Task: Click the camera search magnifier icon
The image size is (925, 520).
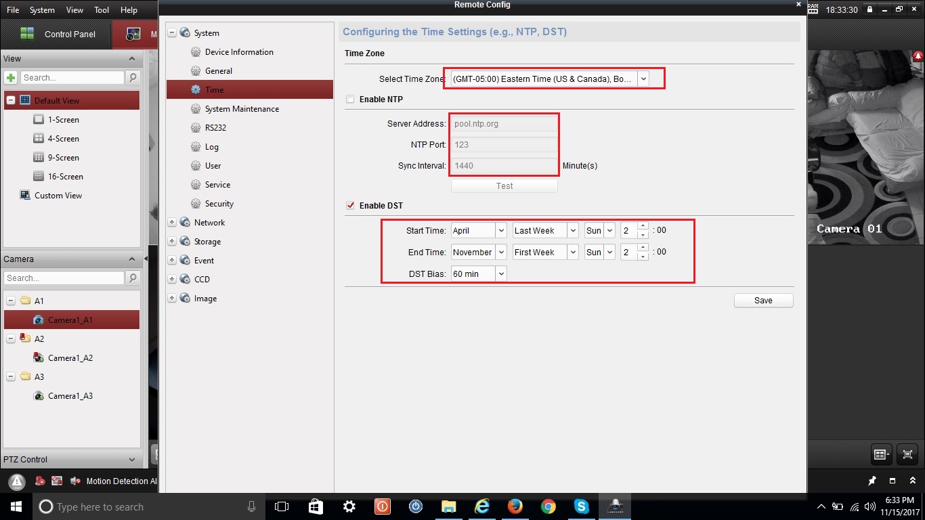Action: 133,278
